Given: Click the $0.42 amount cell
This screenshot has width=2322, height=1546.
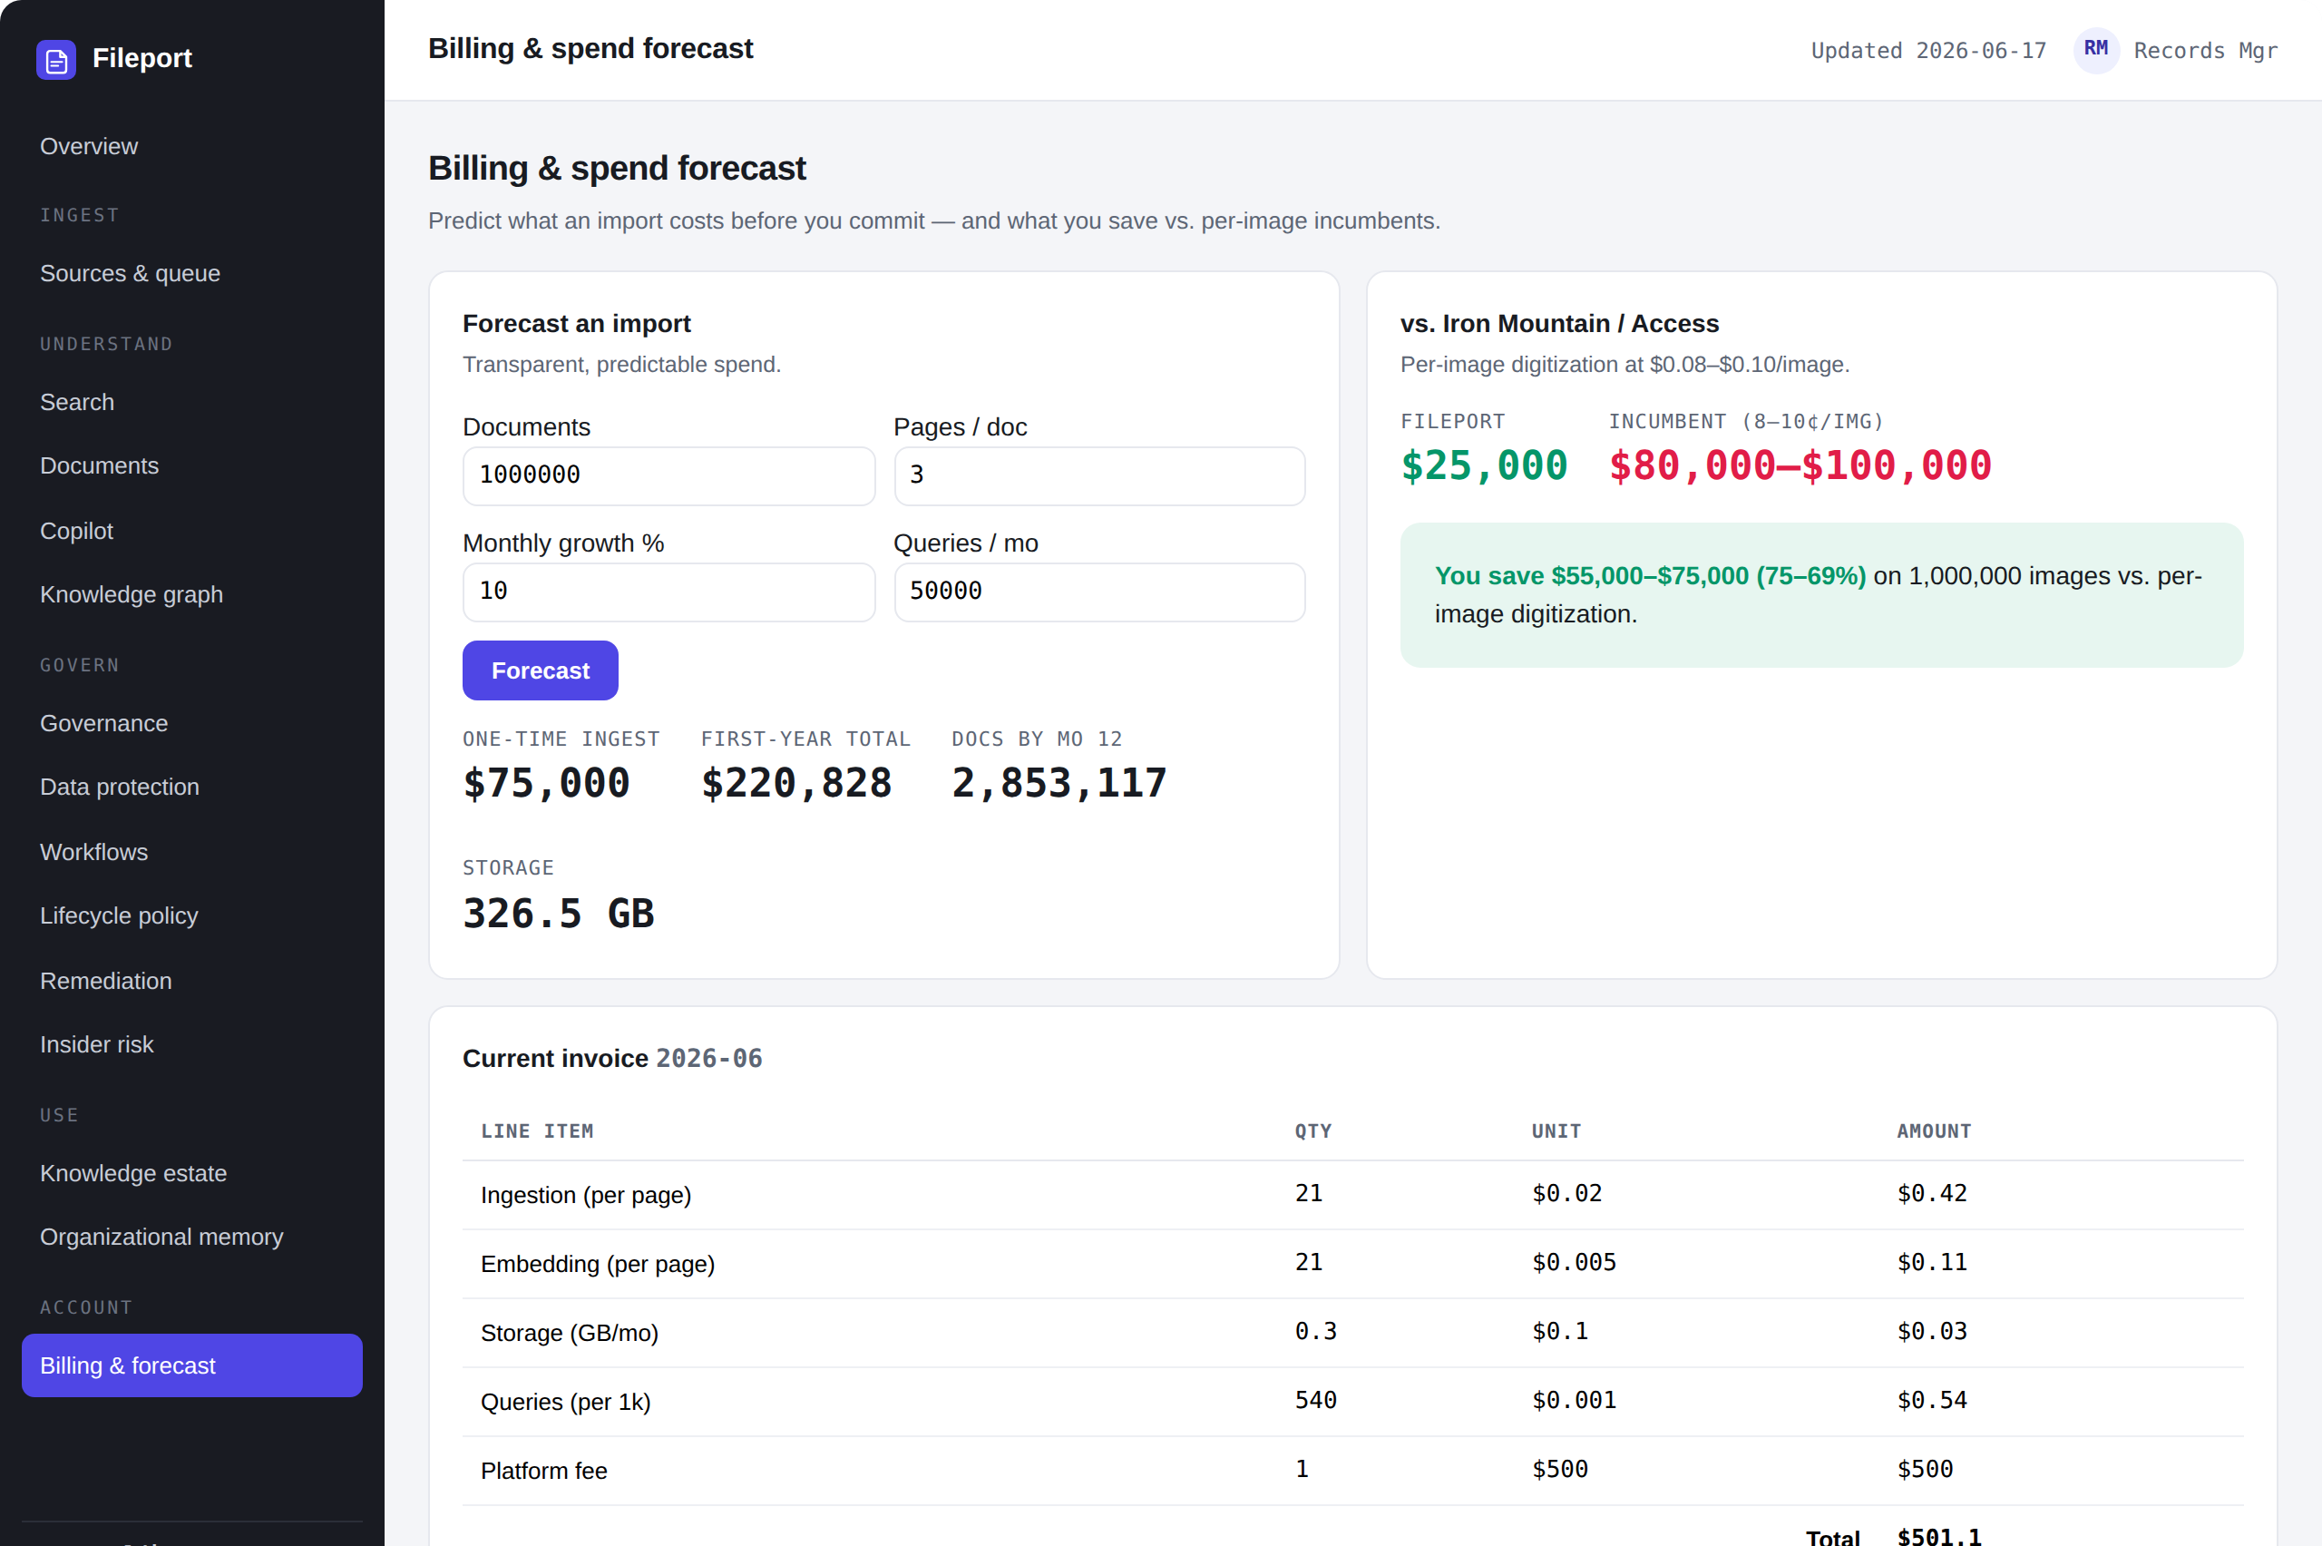Looking at the screenshot, I should click(x=1932, y=1194).
